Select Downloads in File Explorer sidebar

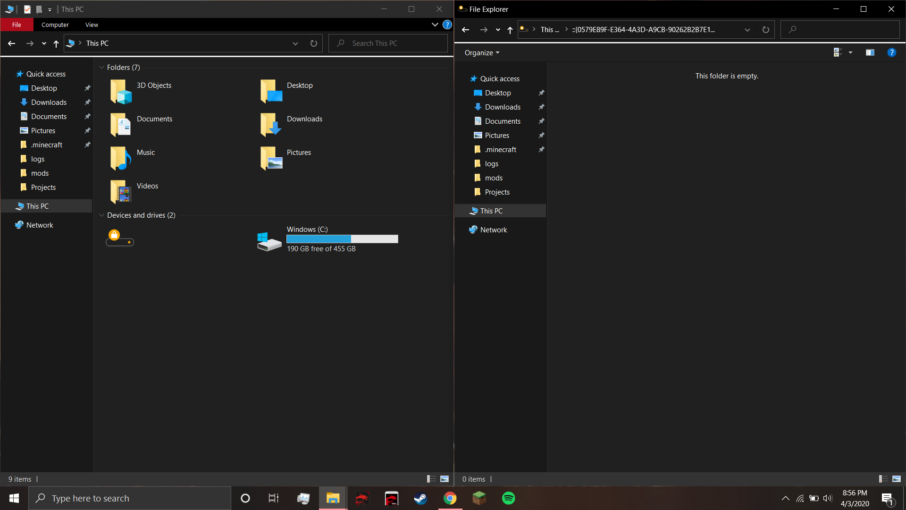(503, 107)
